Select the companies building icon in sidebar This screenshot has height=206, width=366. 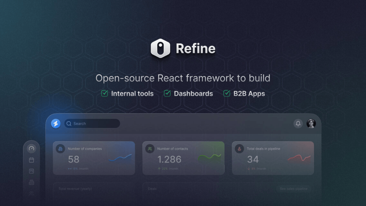coord(31,182)
